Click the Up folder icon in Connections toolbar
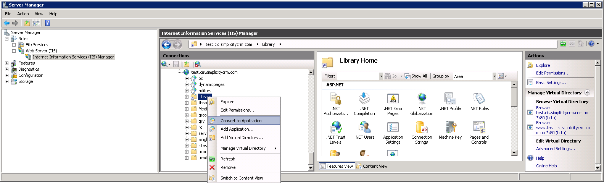The image size is (604, 183). pos(186,64)
